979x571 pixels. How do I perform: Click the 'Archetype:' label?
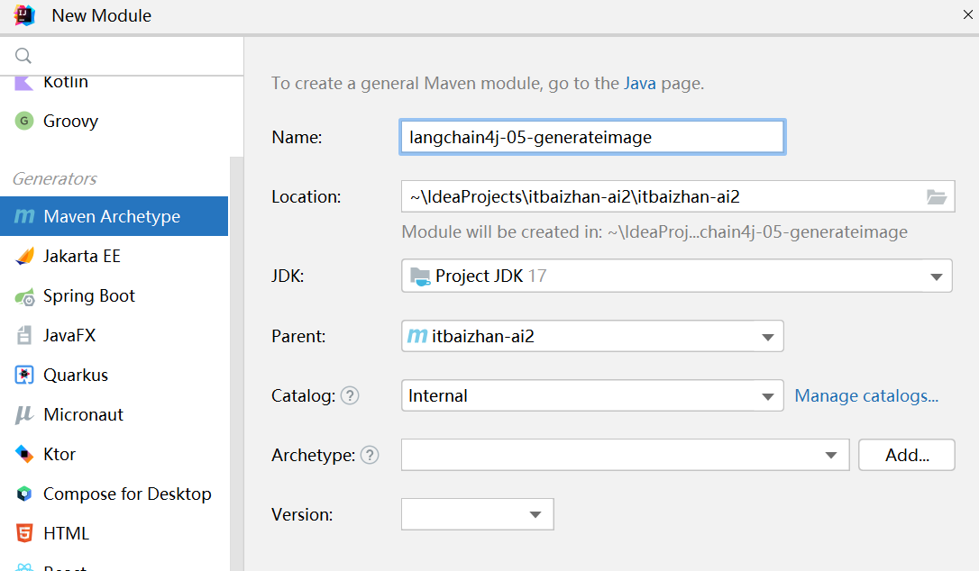tap(314, 455)
